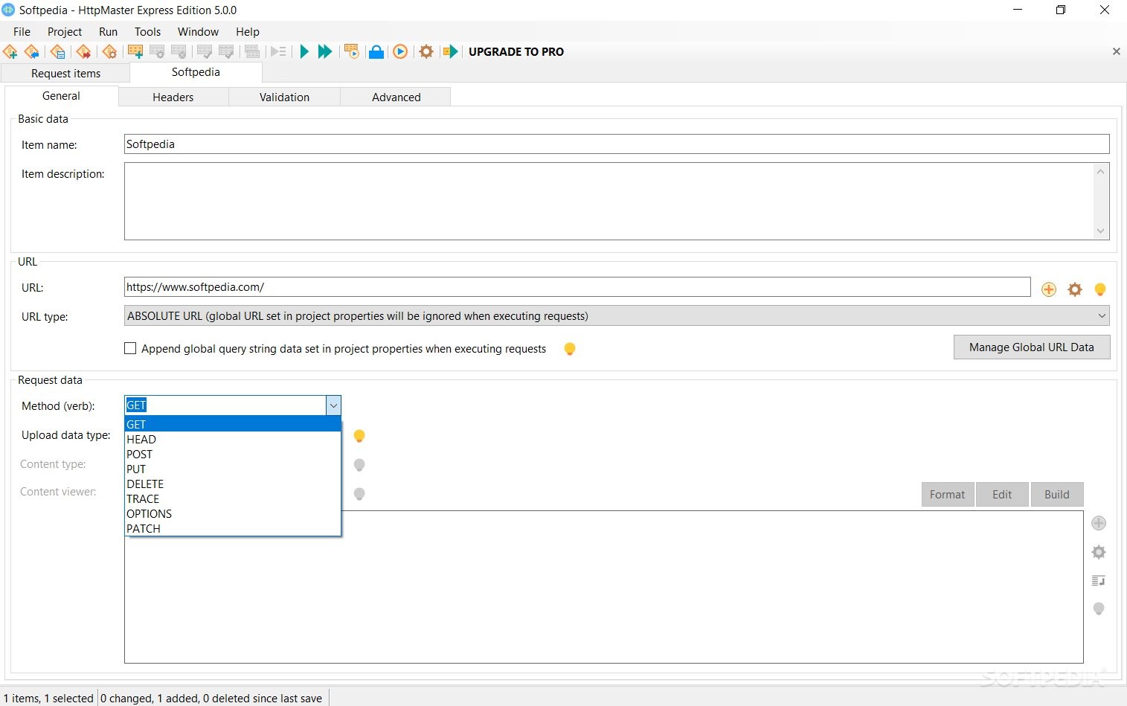This screenshot has width=1127, height=706.
Task: Click the gear icon next to URL field
Action: (x=1075, y=289)
